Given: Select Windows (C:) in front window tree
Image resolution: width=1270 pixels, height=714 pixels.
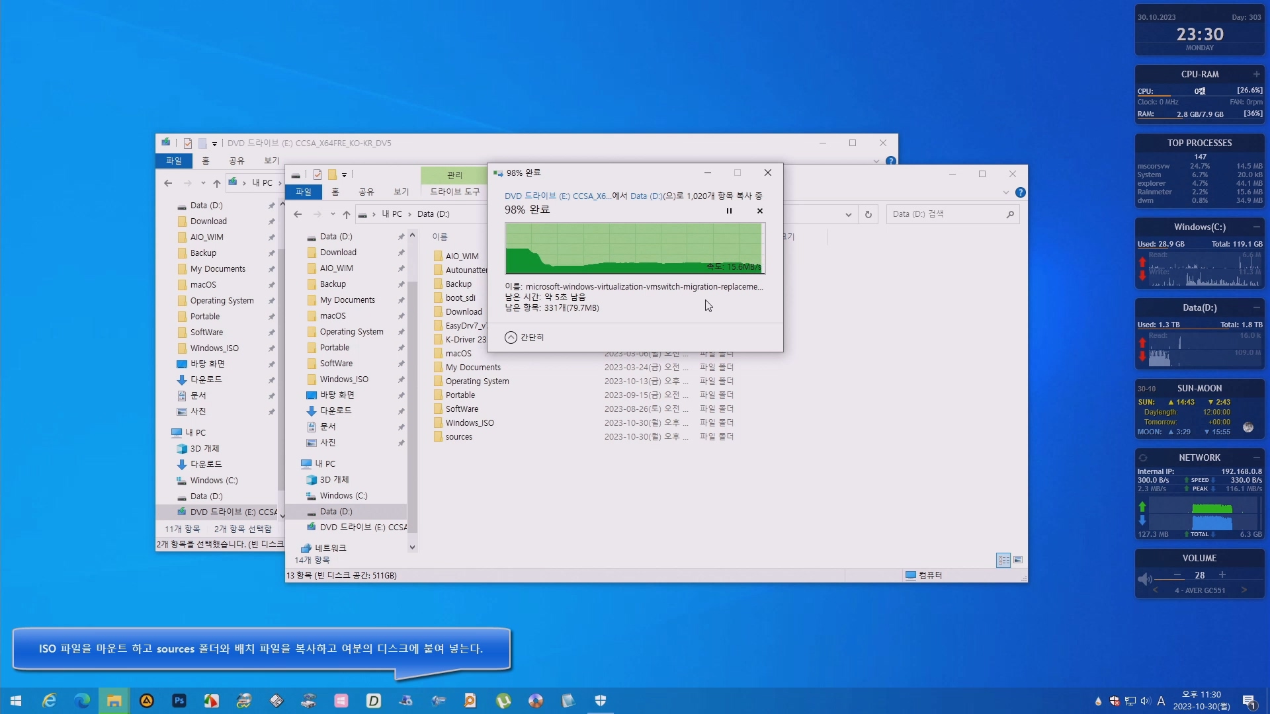Looking at the screenshot, I should pos(343,496).
